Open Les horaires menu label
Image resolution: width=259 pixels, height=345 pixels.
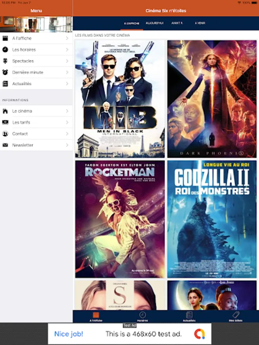point(24,50)
